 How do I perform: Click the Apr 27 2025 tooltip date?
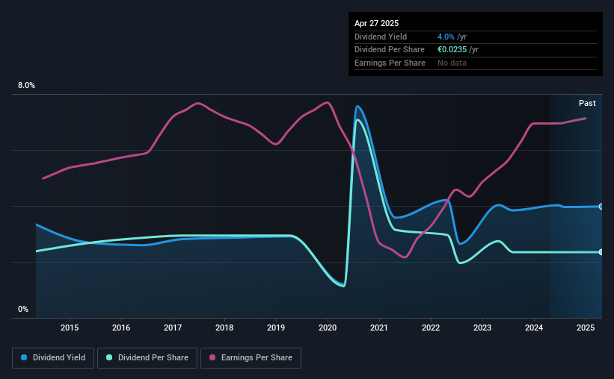tap(376, 23)
